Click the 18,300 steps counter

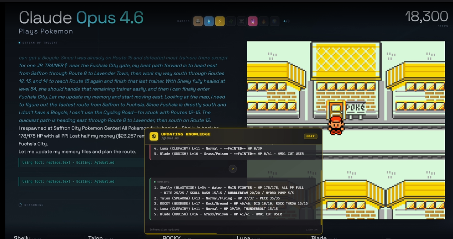(426, 16)
